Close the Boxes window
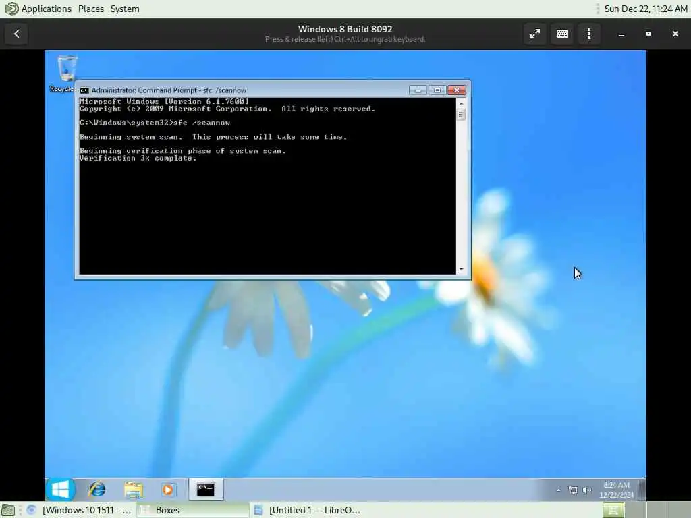 pyautogui.click(x=675, y=34)
